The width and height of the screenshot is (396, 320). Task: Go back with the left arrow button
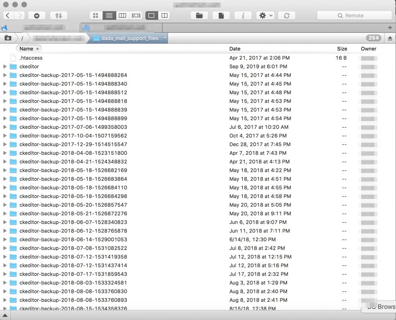[8, 15]
